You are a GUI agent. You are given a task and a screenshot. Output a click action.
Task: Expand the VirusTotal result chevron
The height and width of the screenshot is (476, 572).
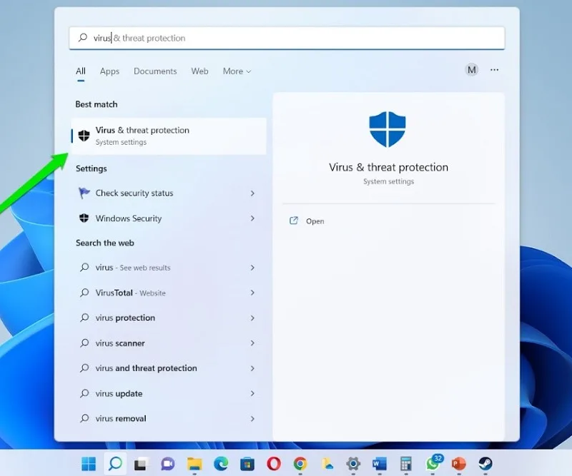tap(252, 293)
